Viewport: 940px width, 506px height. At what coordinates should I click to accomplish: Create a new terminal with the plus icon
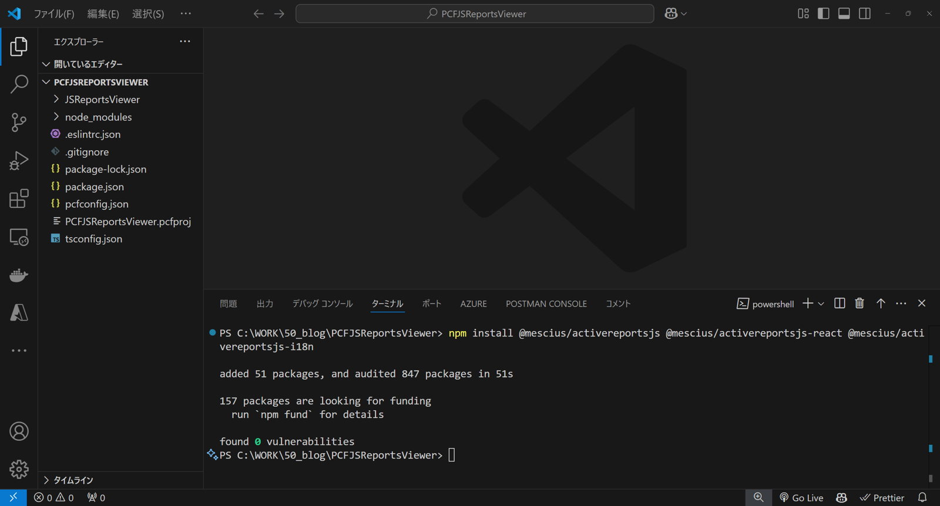click(x=808, y=303)
